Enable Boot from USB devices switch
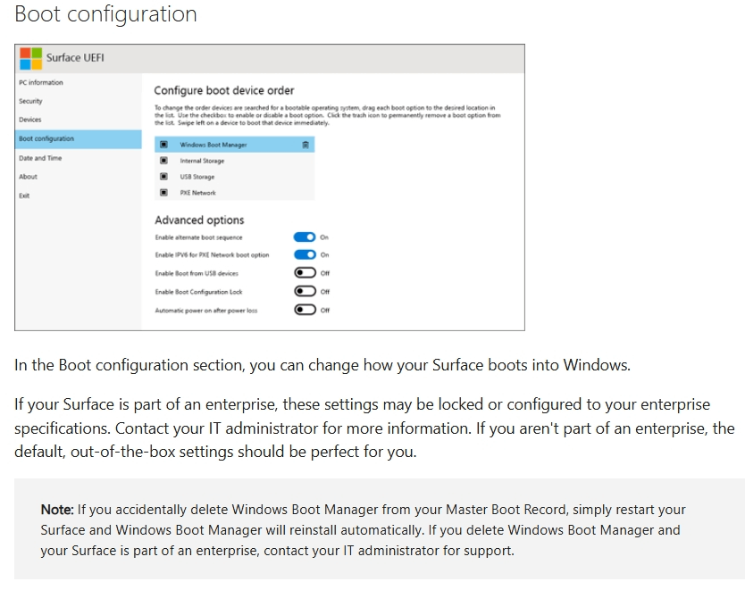This screenshot has height=590, width=745. tap(305, 273)
